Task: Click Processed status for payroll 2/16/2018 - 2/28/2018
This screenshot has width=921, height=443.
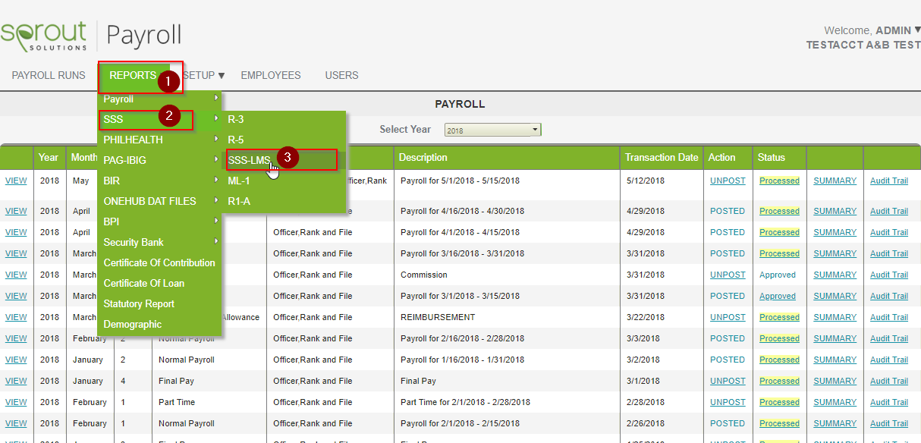Action: tap(779, 338)
